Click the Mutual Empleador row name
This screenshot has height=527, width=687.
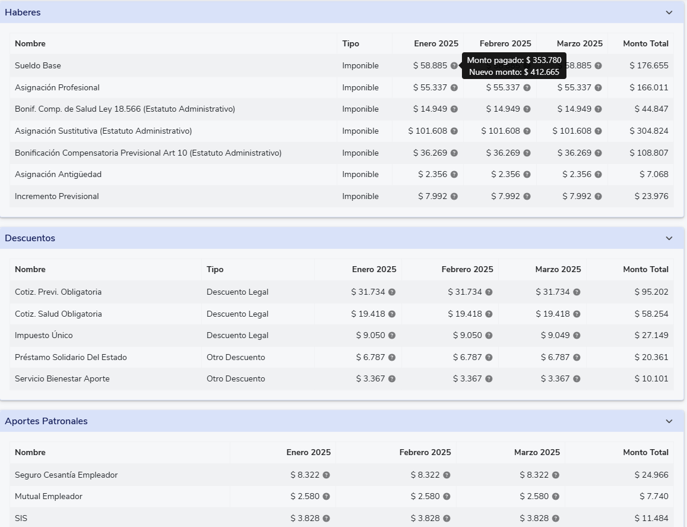click(x=49, y=496)
